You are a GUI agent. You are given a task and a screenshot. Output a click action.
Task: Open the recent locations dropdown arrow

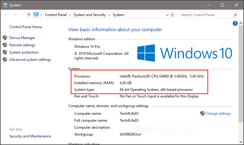pyautogui.click(x=22, y=15)
